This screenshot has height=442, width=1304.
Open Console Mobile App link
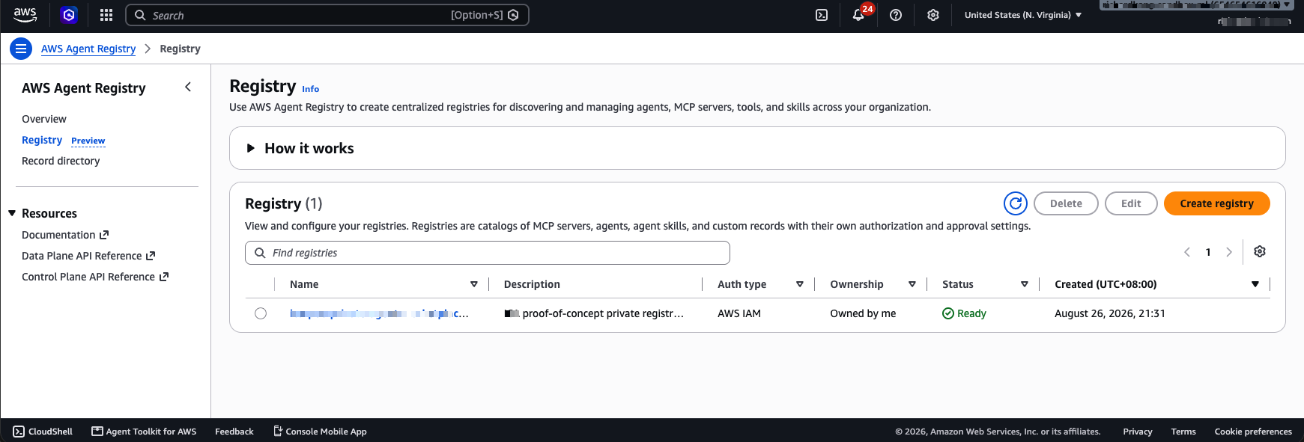tap(320, 432)
